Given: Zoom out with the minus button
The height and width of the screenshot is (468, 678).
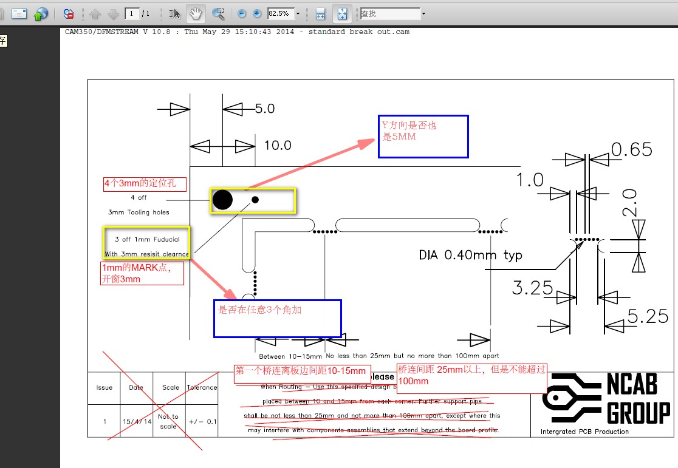Looking at the screenshot, I should tap(242, 14).
